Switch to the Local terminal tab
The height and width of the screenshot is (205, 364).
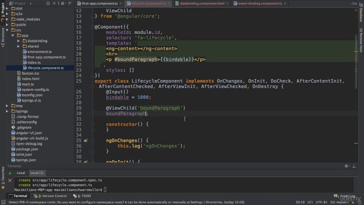21,173
